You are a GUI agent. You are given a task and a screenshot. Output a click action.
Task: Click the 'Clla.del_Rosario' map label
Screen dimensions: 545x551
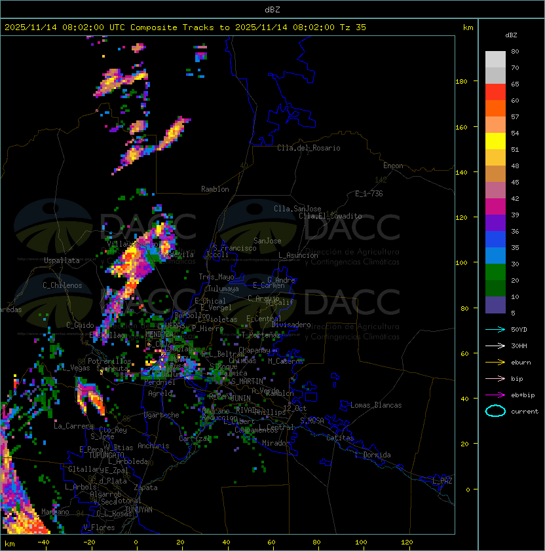click(x=309, y=148)
